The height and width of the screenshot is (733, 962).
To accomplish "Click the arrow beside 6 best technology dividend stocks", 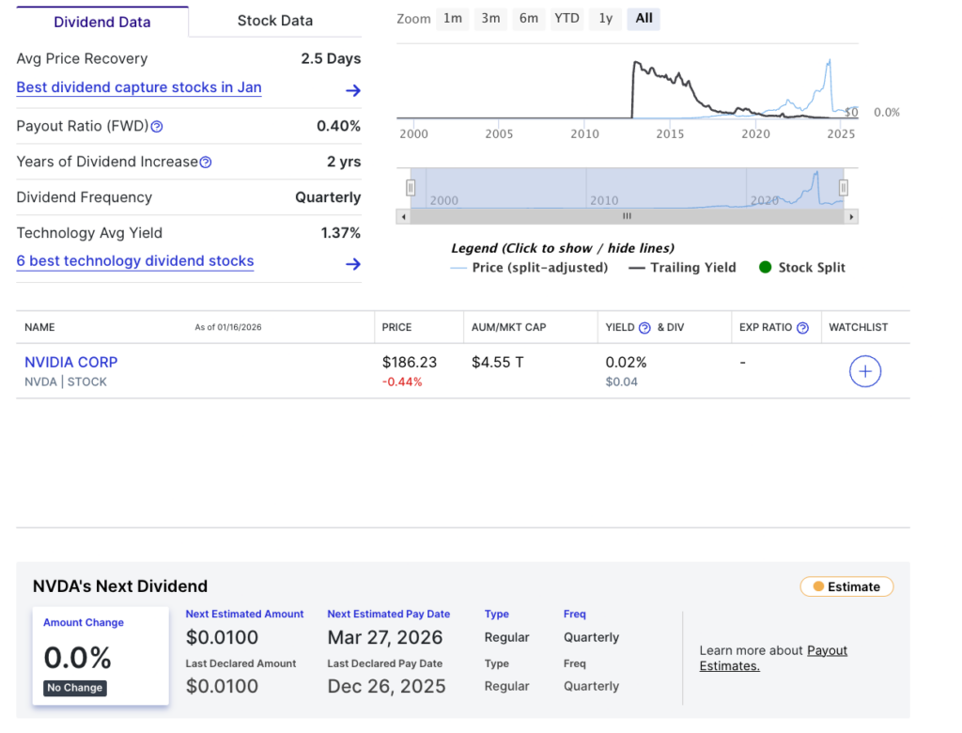I will click(x=352, y=264).
